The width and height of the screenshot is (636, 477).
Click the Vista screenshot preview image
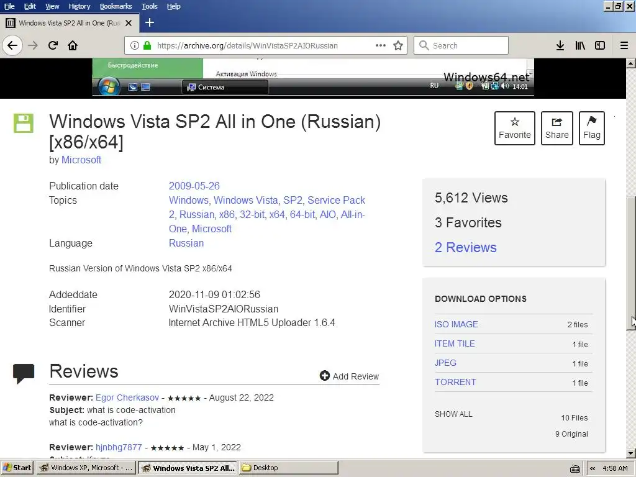click(x=313, y=77)
